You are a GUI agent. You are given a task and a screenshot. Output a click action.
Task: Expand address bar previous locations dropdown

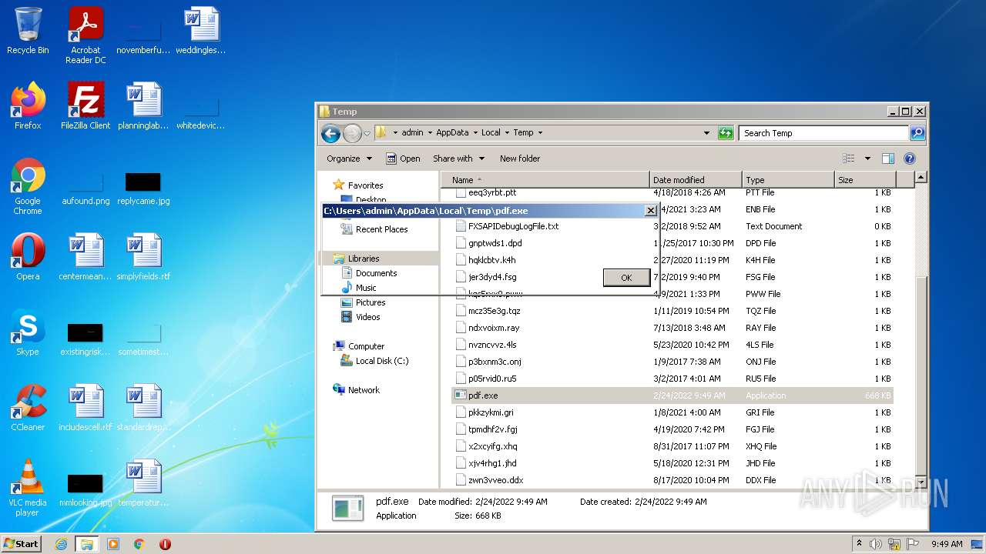click(x=706, y=133)
